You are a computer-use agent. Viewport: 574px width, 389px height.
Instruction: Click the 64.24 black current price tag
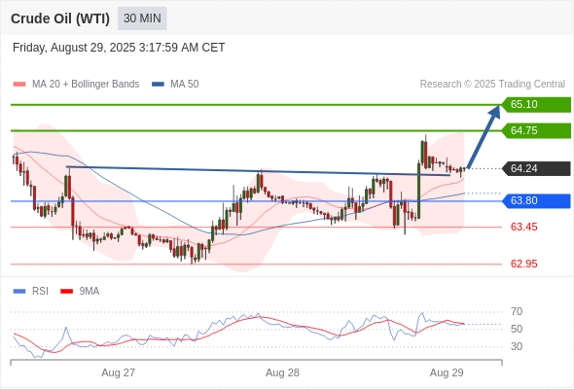coord(536,168)
